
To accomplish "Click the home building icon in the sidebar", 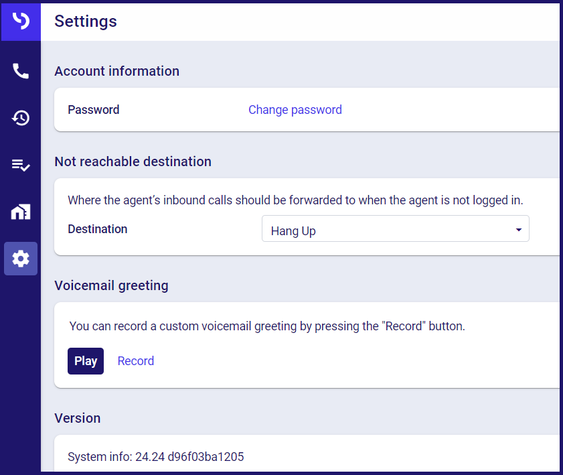I will coord(21,212).
